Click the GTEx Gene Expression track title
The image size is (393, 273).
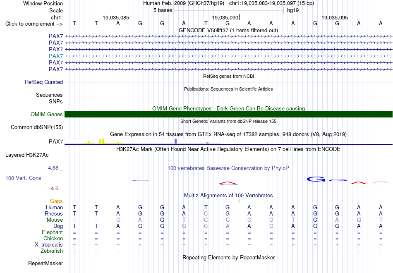(x=228, y=134)
